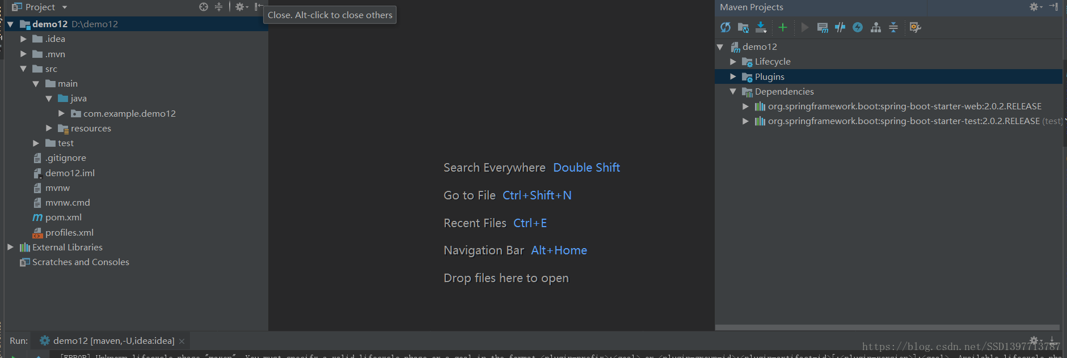Viewport: 1067px width, 358px height.
Task: Expand the .idea folder
Action: (x=23, y=39)
